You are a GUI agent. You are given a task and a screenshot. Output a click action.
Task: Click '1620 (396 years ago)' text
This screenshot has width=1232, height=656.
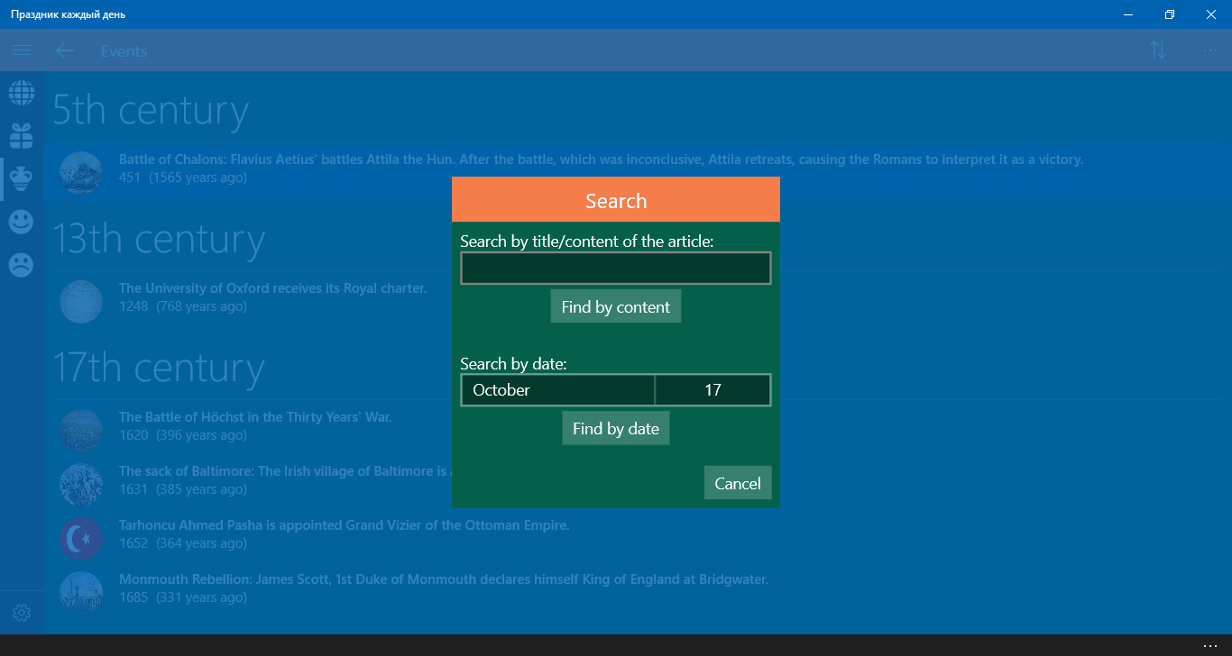click(183, 435)
